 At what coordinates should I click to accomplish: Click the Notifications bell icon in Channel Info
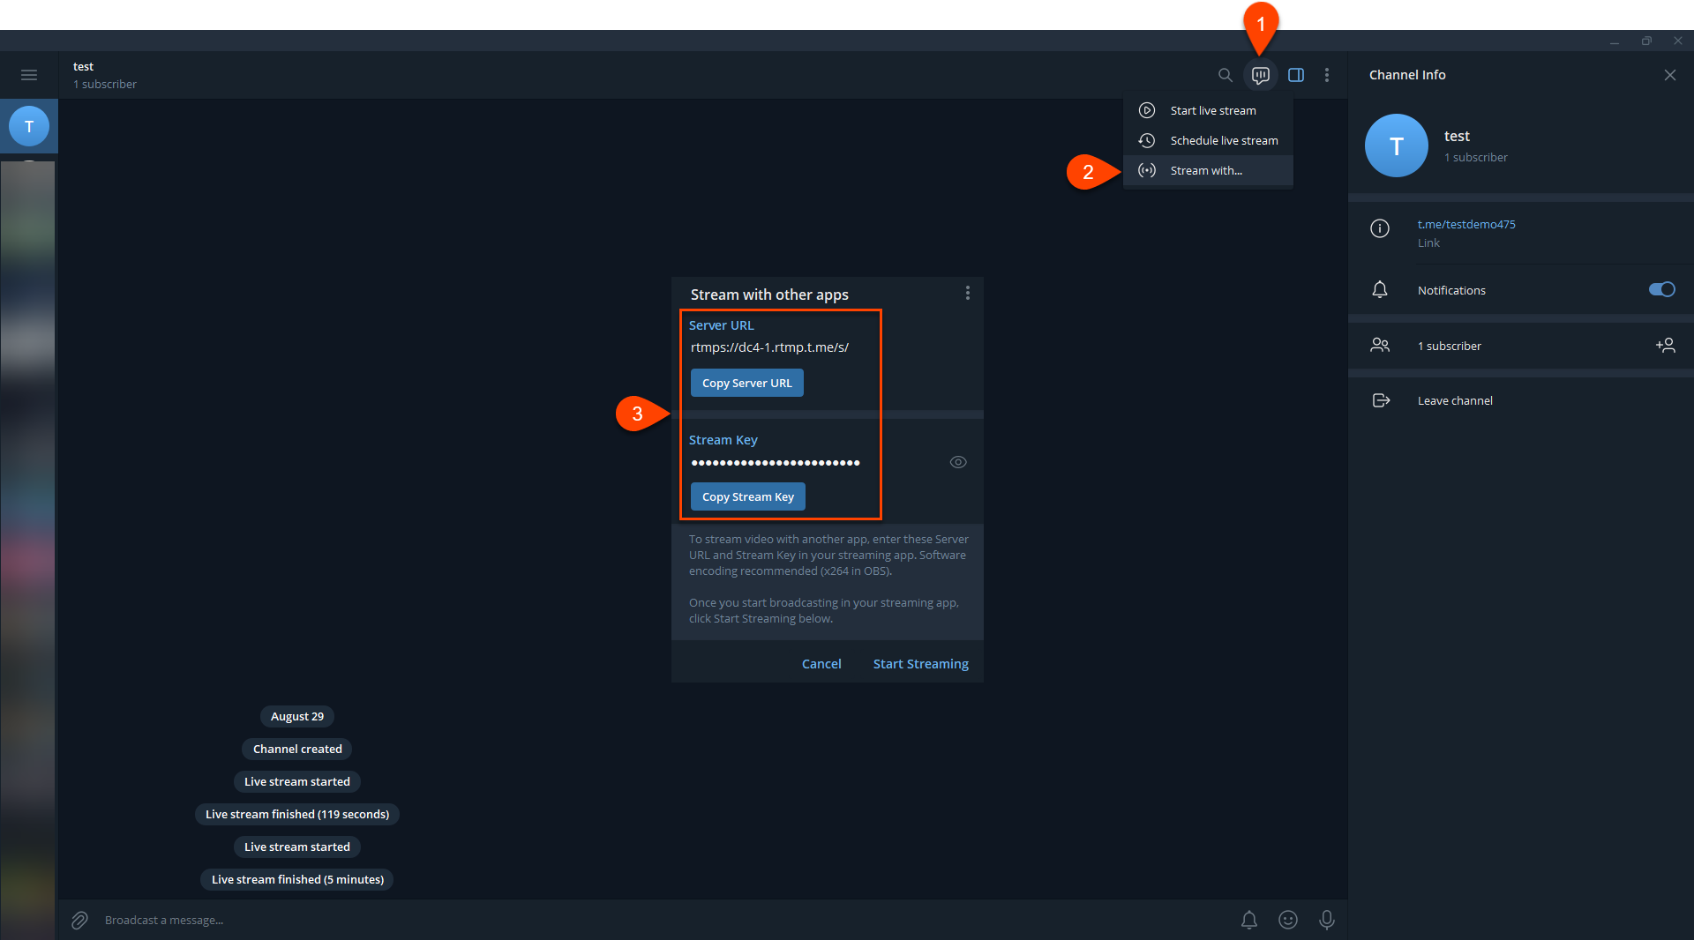coord(1380,289)
